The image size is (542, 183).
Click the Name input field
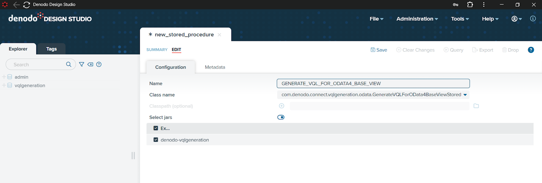click(373, 83)
